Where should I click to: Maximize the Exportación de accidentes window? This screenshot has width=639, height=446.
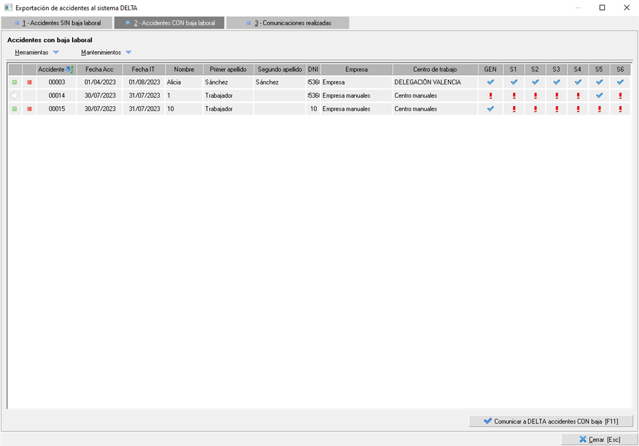click(x=602, y=8)
